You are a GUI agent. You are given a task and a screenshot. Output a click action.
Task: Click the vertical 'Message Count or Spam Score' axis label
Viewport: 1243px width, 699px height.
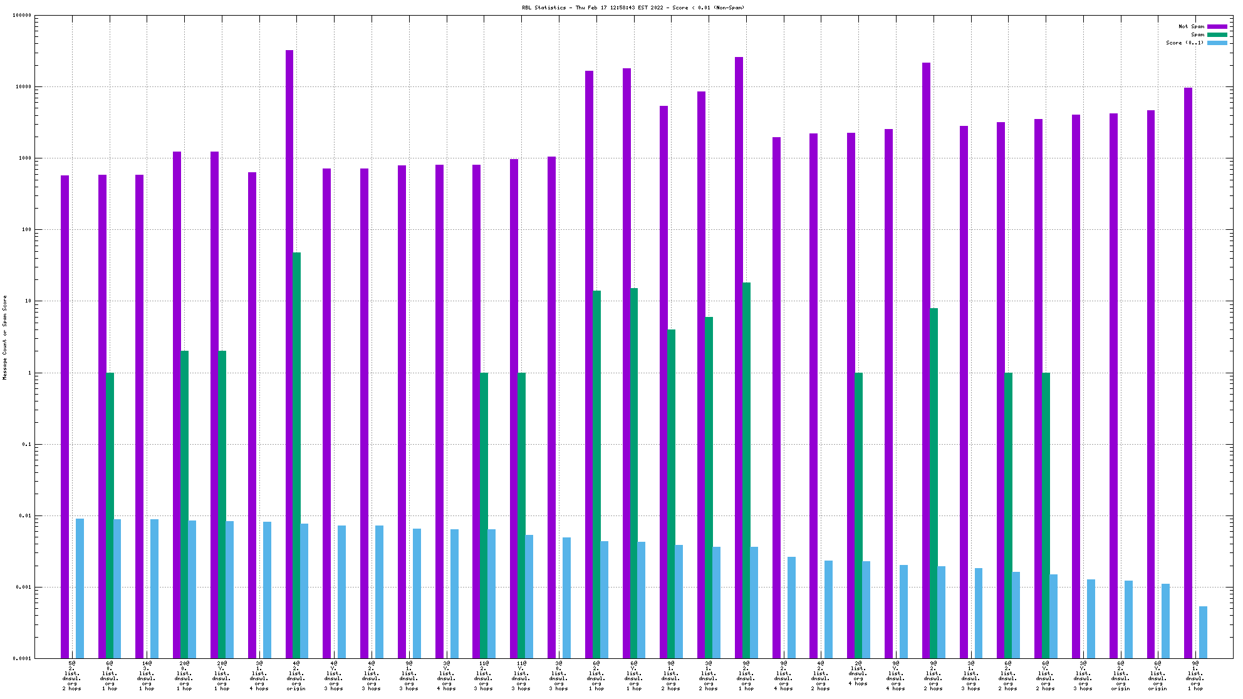[x=5, y=337]
